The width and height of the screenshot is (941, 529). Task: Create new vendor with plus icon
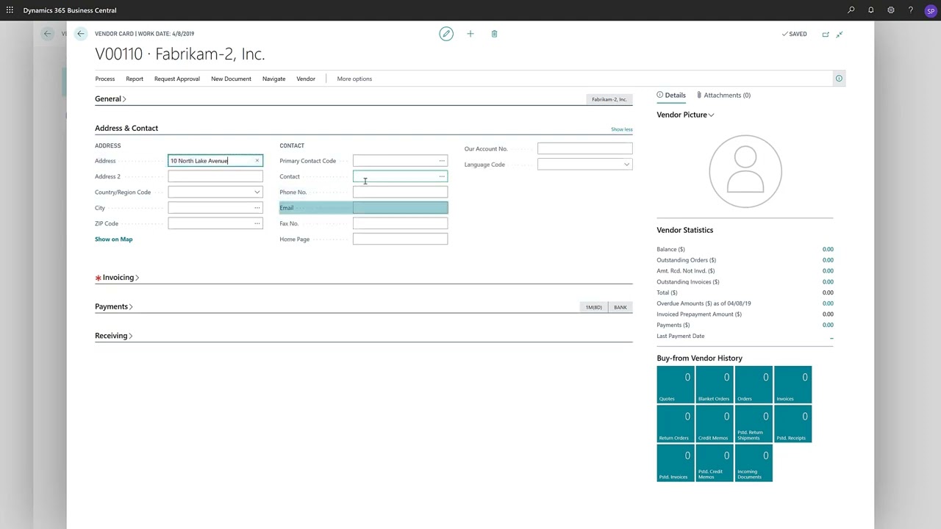point(470,34)
